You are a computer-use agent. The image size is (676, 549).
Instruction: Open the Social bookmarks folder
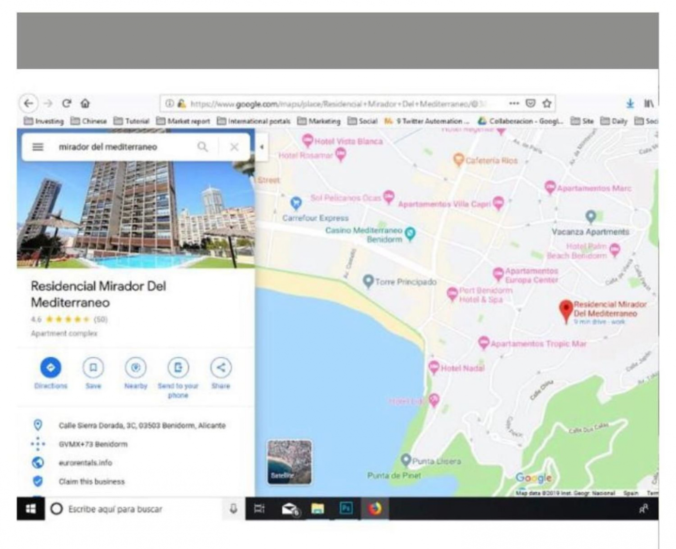362,121
